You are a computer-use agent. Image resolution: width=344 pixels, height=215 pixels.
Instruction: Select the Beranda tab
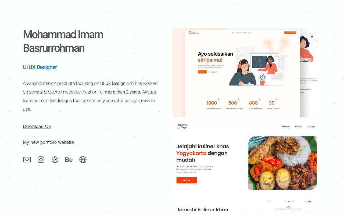point(286,126)
